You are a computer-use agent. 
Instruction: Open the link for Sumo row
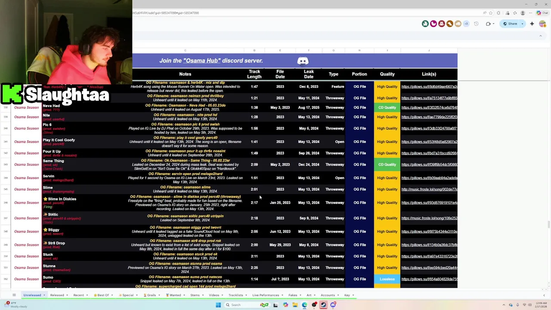point(429,279)
